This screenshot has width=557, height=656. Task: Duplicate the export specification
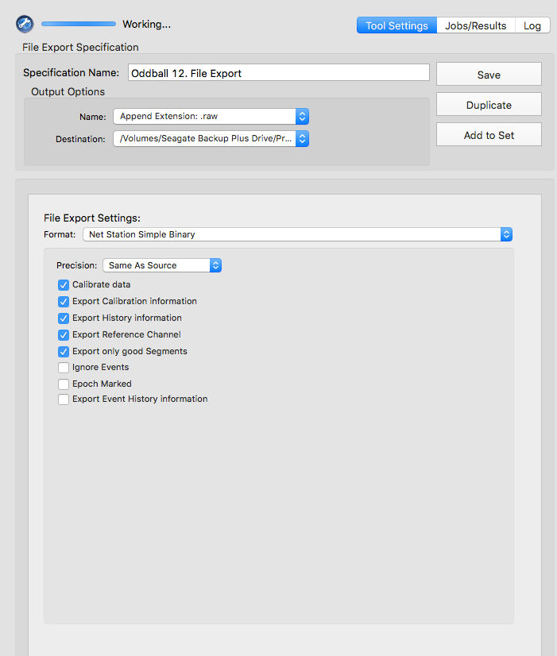pyautogui.click(x=489, y=105)
